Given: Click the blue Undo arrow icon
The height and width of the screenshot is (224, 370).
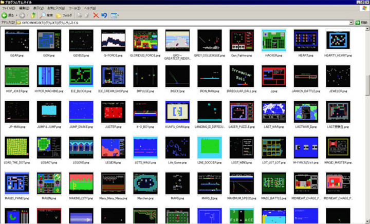Looking at the screenshot, I should click(x=104, y=15).
